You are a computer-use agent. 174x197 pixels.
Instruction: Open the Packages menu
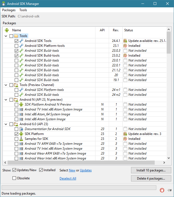[x=9, y=10]
